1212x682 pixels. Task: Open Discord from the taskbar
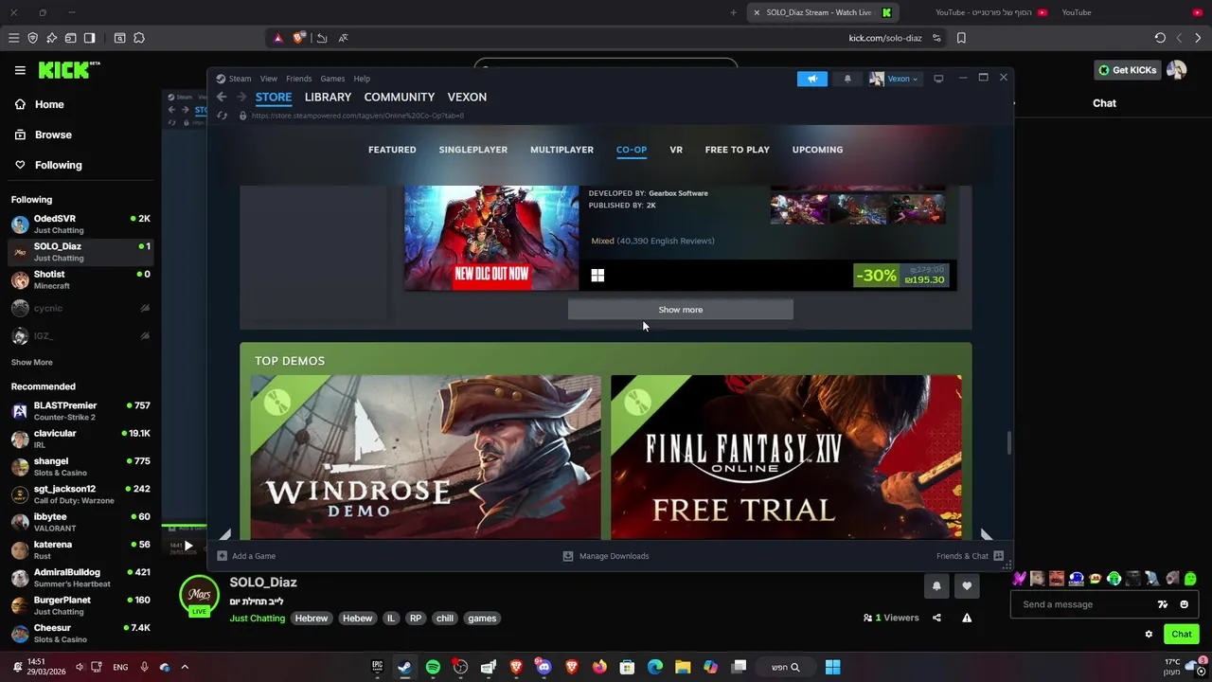pyautogui.click(x=544, y=667)
